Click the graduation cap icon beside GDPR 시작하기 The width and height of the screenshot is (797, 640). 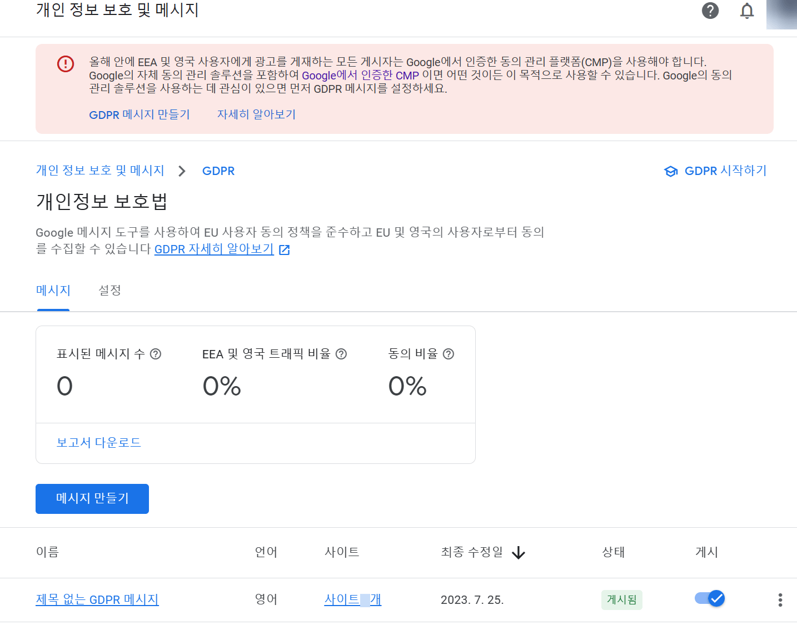pyautogui.click(x=671, y=171)
